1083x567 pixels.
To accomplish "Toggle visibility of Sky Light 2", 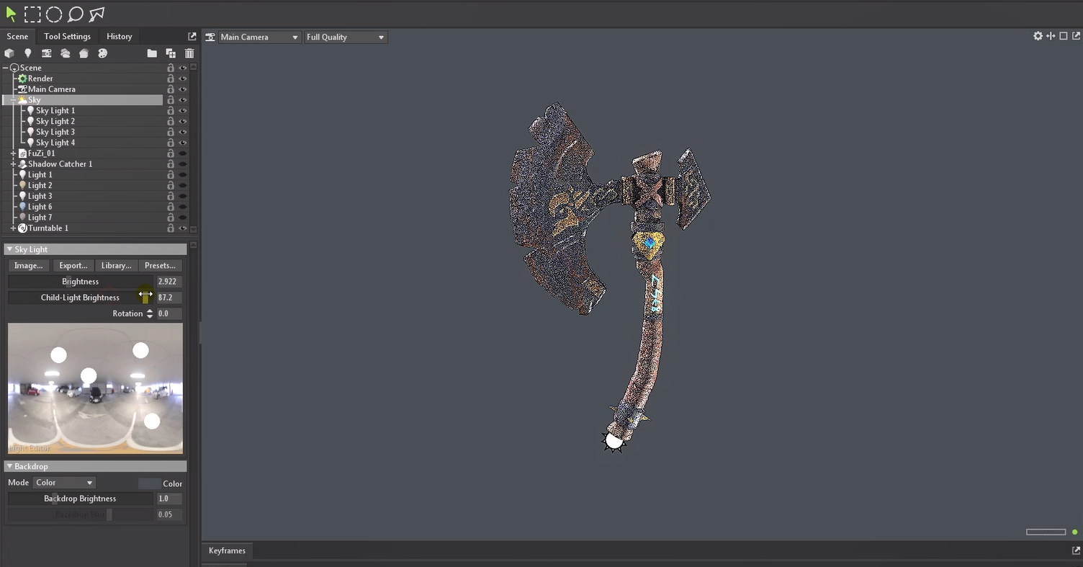I will pos(183,122).
